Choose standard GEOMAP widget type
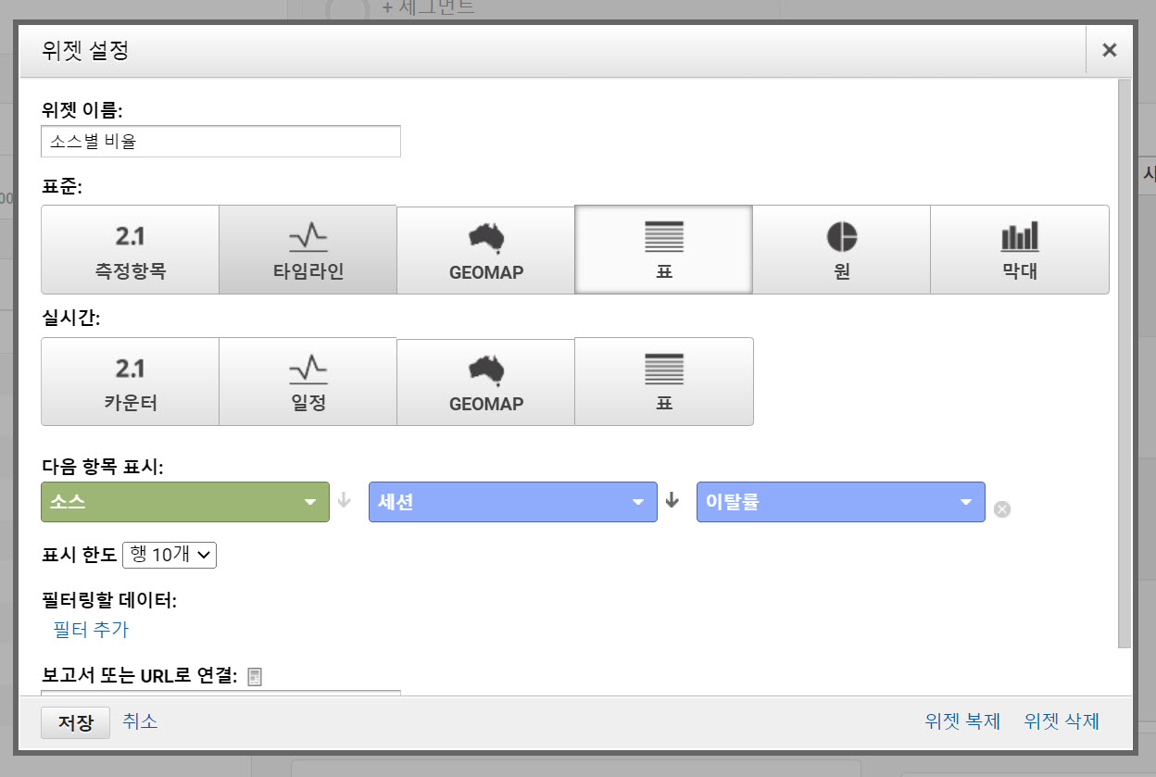 click(x=486, y=250)
